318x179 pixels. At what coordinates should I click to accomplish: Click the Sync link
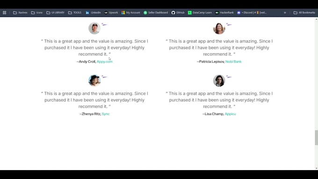[x=106, y=114]
